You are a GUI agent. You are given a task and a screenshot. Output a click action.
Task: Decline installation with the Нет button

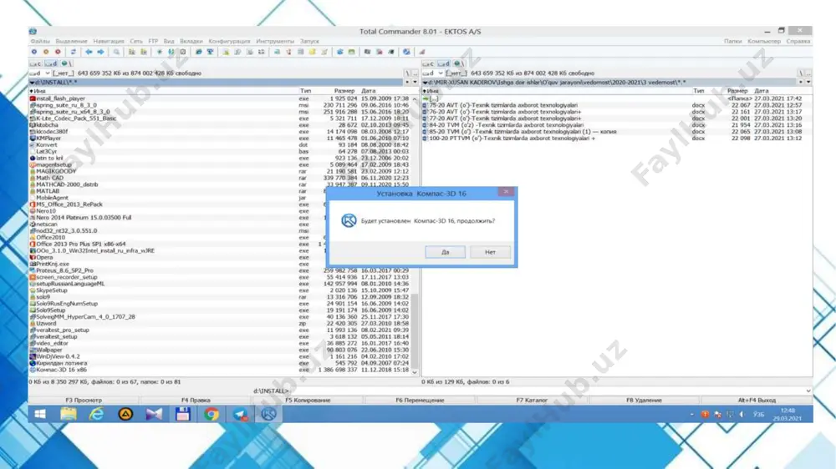point(490,252)
